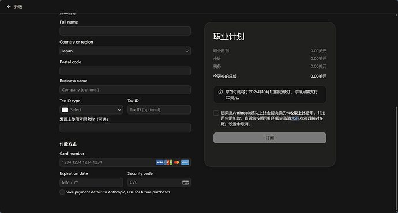
Task: Tick the Anthropic charge agreement checkbox
Action: [216, 113]
